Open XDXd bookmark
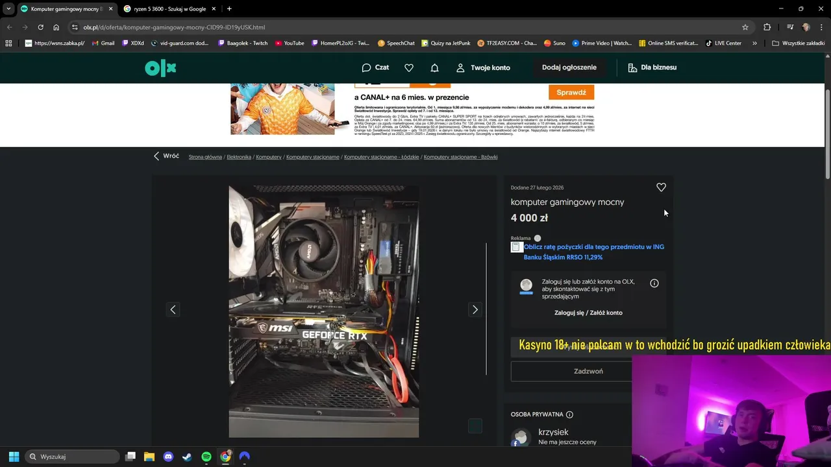The image size is (831, 467). (133, 43)
